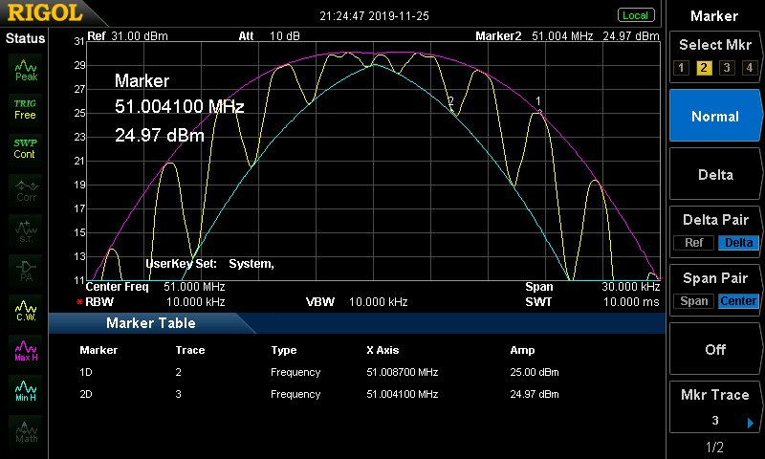
Task: Click the SWP Cont sweep icon
Action: click(25, 148)
